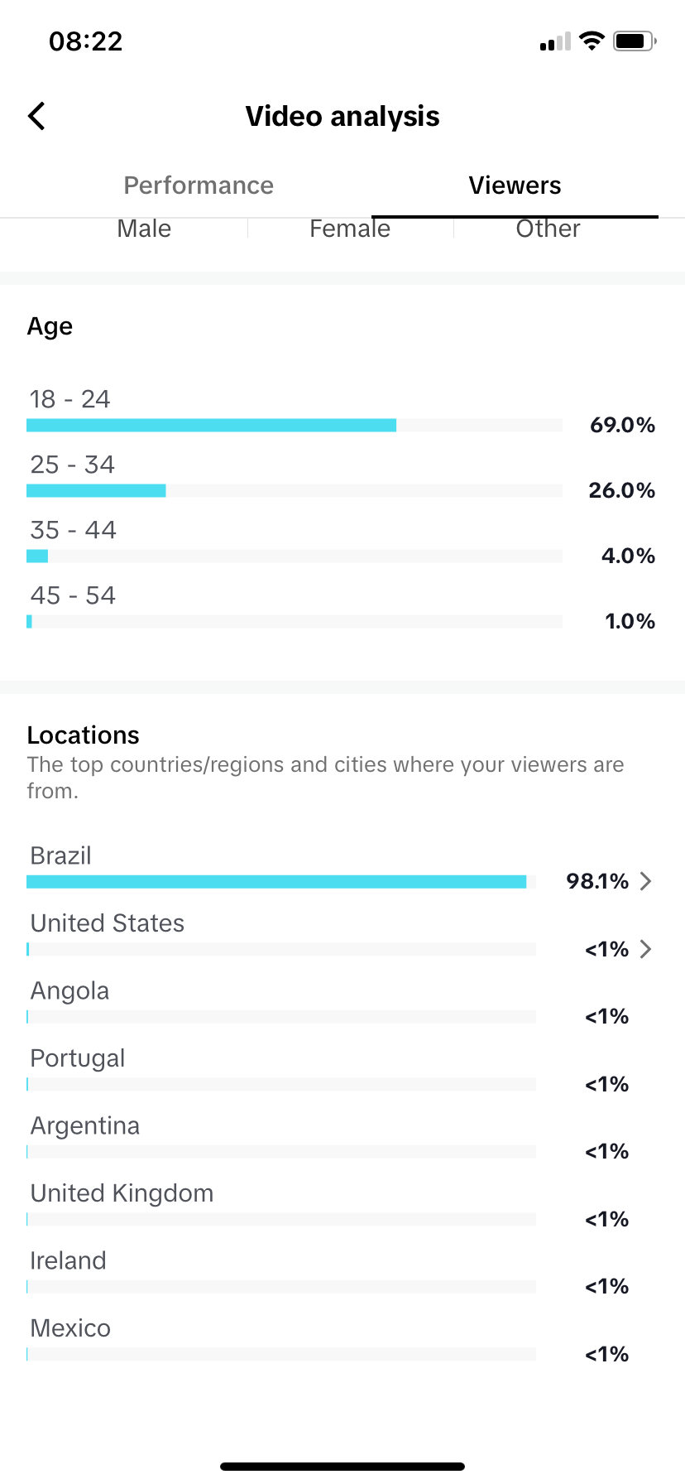Tap the home indicator bar

(342, 1467)
